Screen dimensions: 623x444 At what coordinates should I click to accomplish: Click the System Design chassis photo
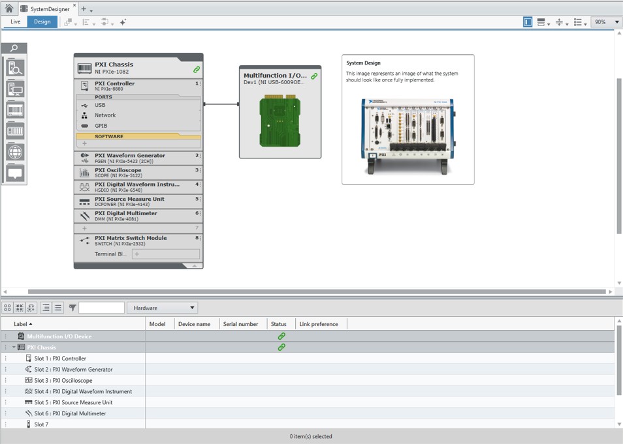[x=407, y=136]
